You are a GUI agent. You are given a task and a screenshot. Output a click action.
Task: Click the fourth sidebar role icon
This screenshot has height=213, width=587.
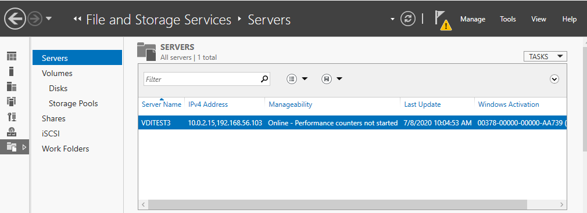click(12, 101)
